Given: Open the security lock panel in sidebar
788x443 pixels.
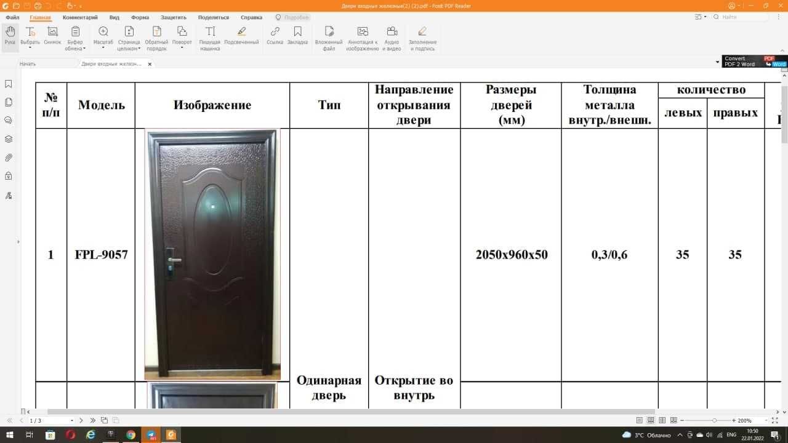Looking at the screenshot, I should point(9,176).
